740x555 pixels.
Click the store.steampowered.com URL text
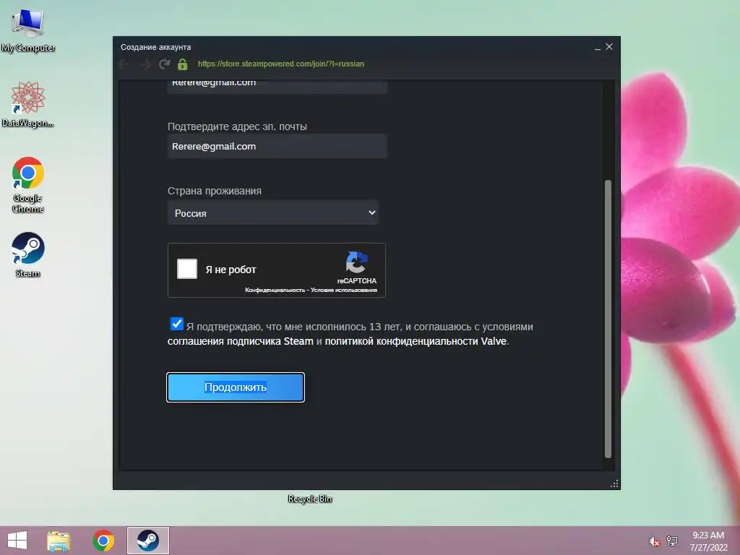click(x=281, y=64)
